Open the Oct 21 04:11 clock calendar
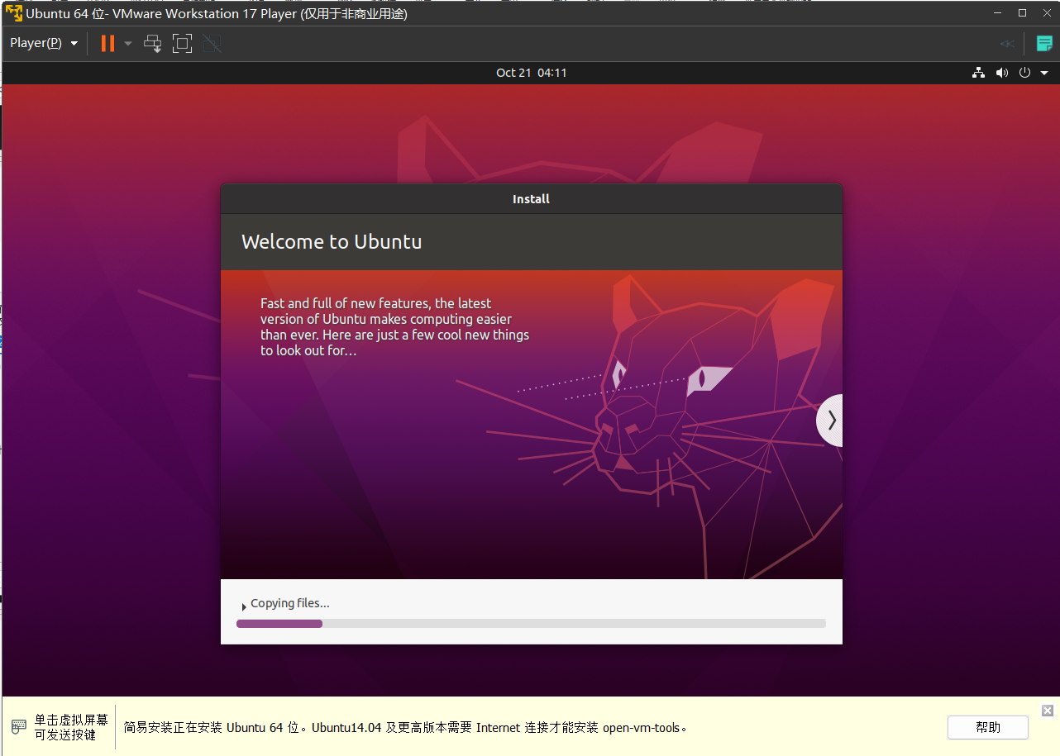1060x756 pixels. pyautogui.click(x=531, y=73)
